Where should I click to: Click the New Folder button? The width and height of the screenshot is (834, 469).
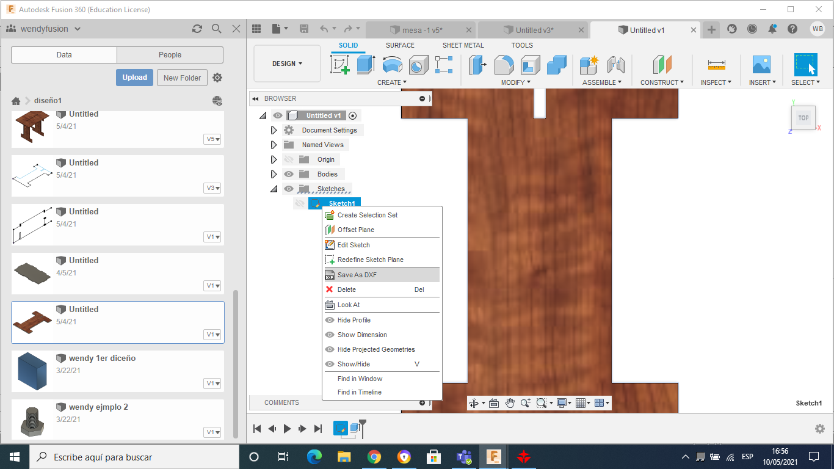(x=182, y=78)
